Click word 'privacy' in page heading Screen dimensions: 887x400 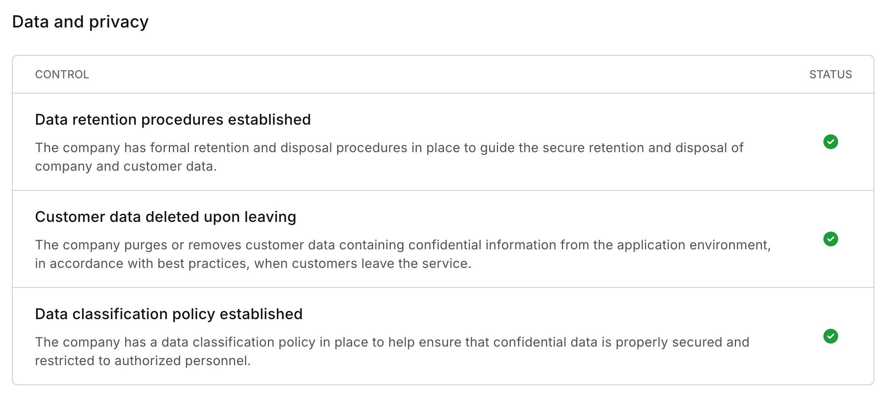(119, 22)
